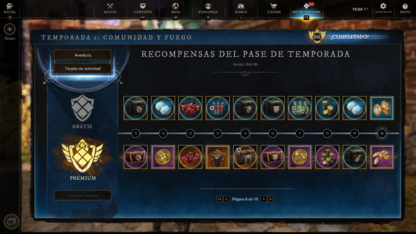Click level 75 marker on progress track
416x234 pixels.
(x=245, y=133)
